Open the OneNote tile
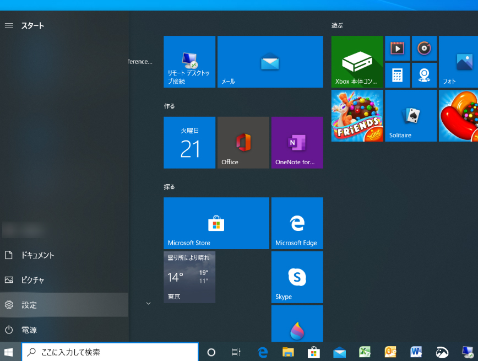Image resolution: width=478 pixels, height=361 pixels. (x=297, y=143)
